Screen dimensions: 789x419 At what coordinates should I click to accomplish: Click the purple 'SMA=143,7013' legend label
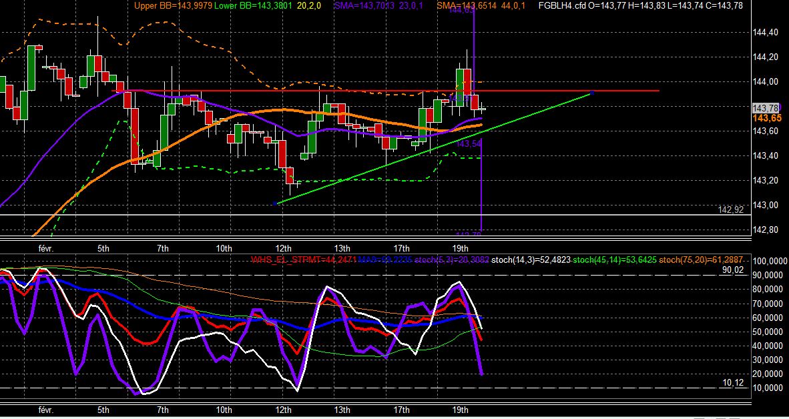tap(364, 5)
